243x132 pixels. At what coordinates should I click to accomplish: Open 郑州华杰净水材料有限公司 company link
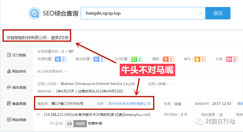point(129,104)
